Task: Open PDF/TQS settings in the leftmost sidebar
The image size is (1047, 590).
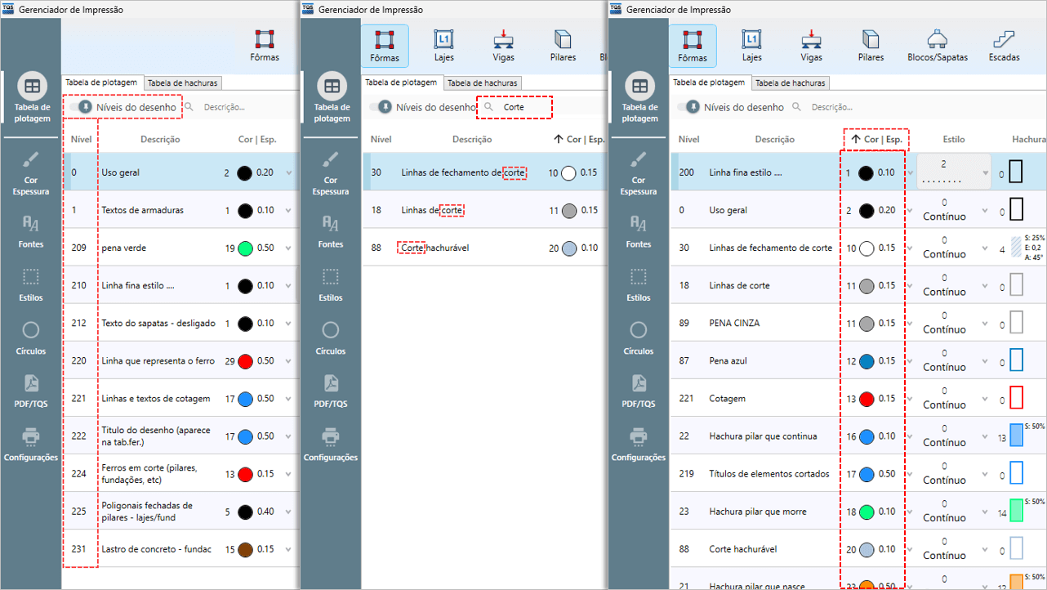Action: tap(31, 390)
